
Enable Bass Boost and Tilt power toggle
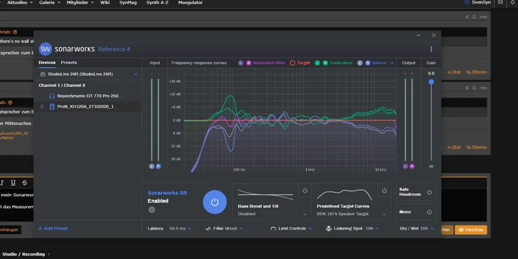pyautogui.click(x=305, y=191)
